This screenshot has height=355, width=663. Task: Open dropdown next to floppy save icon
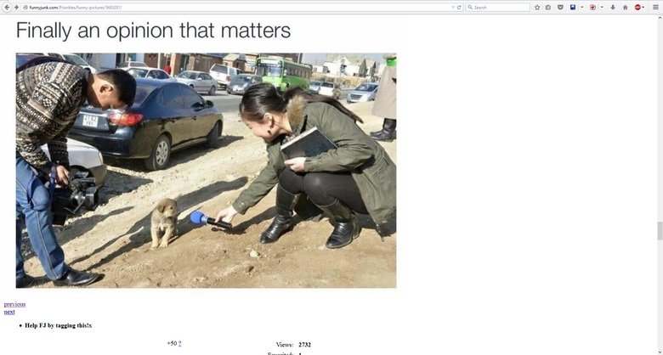click(x=581, y=7)
